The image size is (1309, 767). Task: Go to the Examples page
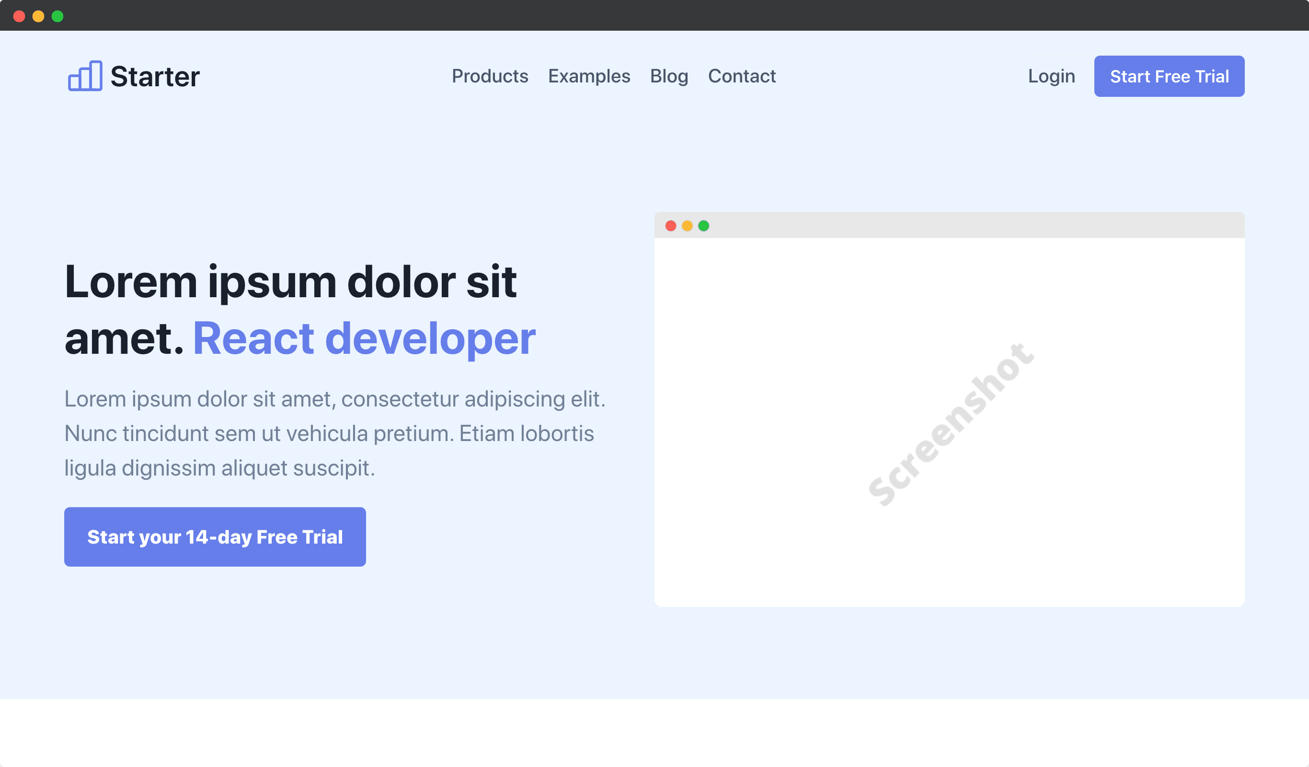click(x=589, y=76)
